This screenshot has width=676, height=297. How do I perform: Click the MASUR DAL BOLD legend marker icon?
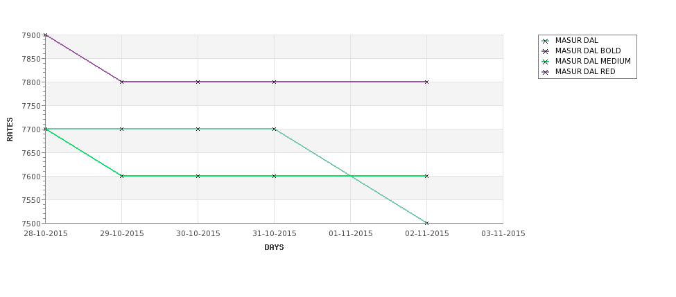coord(546,52)
